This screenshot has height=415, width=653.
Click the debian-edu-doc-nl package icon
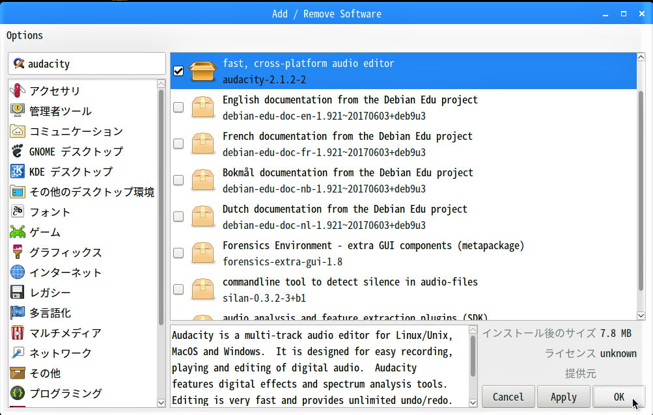(203, 217)
